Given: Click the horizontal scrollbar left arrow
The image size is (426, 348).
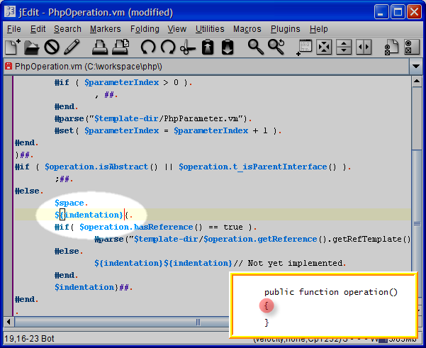Looking at the screenshot, I should pos(9,322).
